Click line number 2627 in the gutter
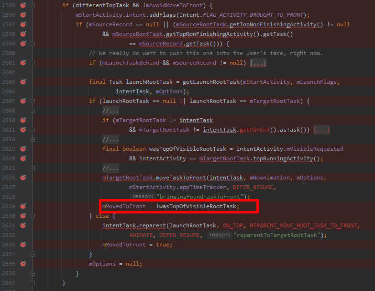This screenshot has width=375, height=291. pyautogui.click(x=9, y=187)
